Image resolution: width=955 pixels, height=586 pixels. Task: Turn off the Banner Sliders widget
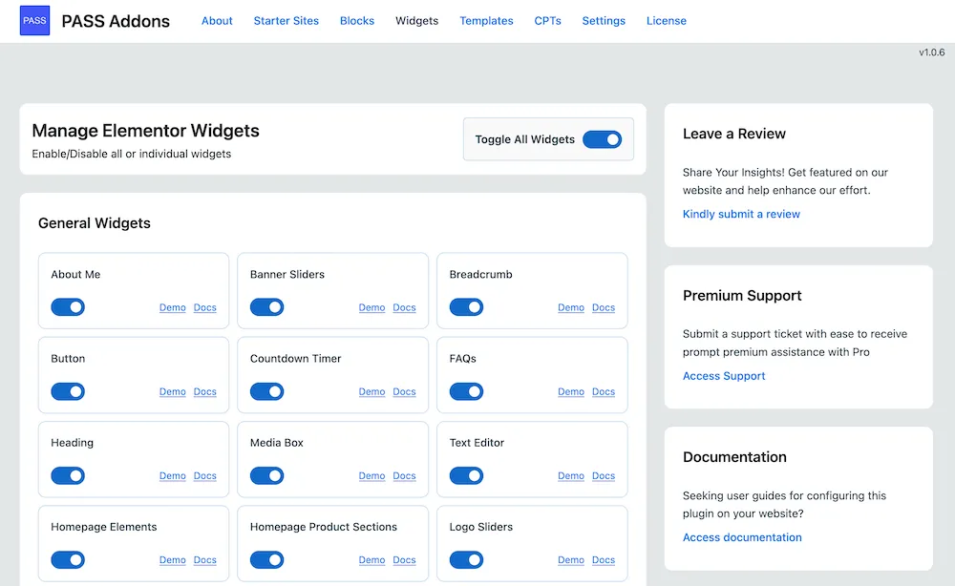[x=266, y=307]
